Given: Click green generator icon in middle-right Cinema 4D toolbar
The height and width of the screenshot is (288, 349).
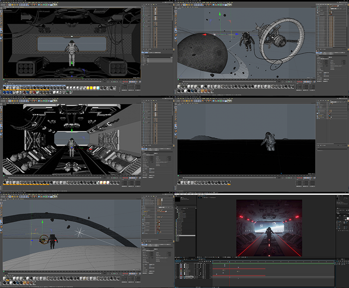Looking at the screenshot, I should (x=218, y=101).
